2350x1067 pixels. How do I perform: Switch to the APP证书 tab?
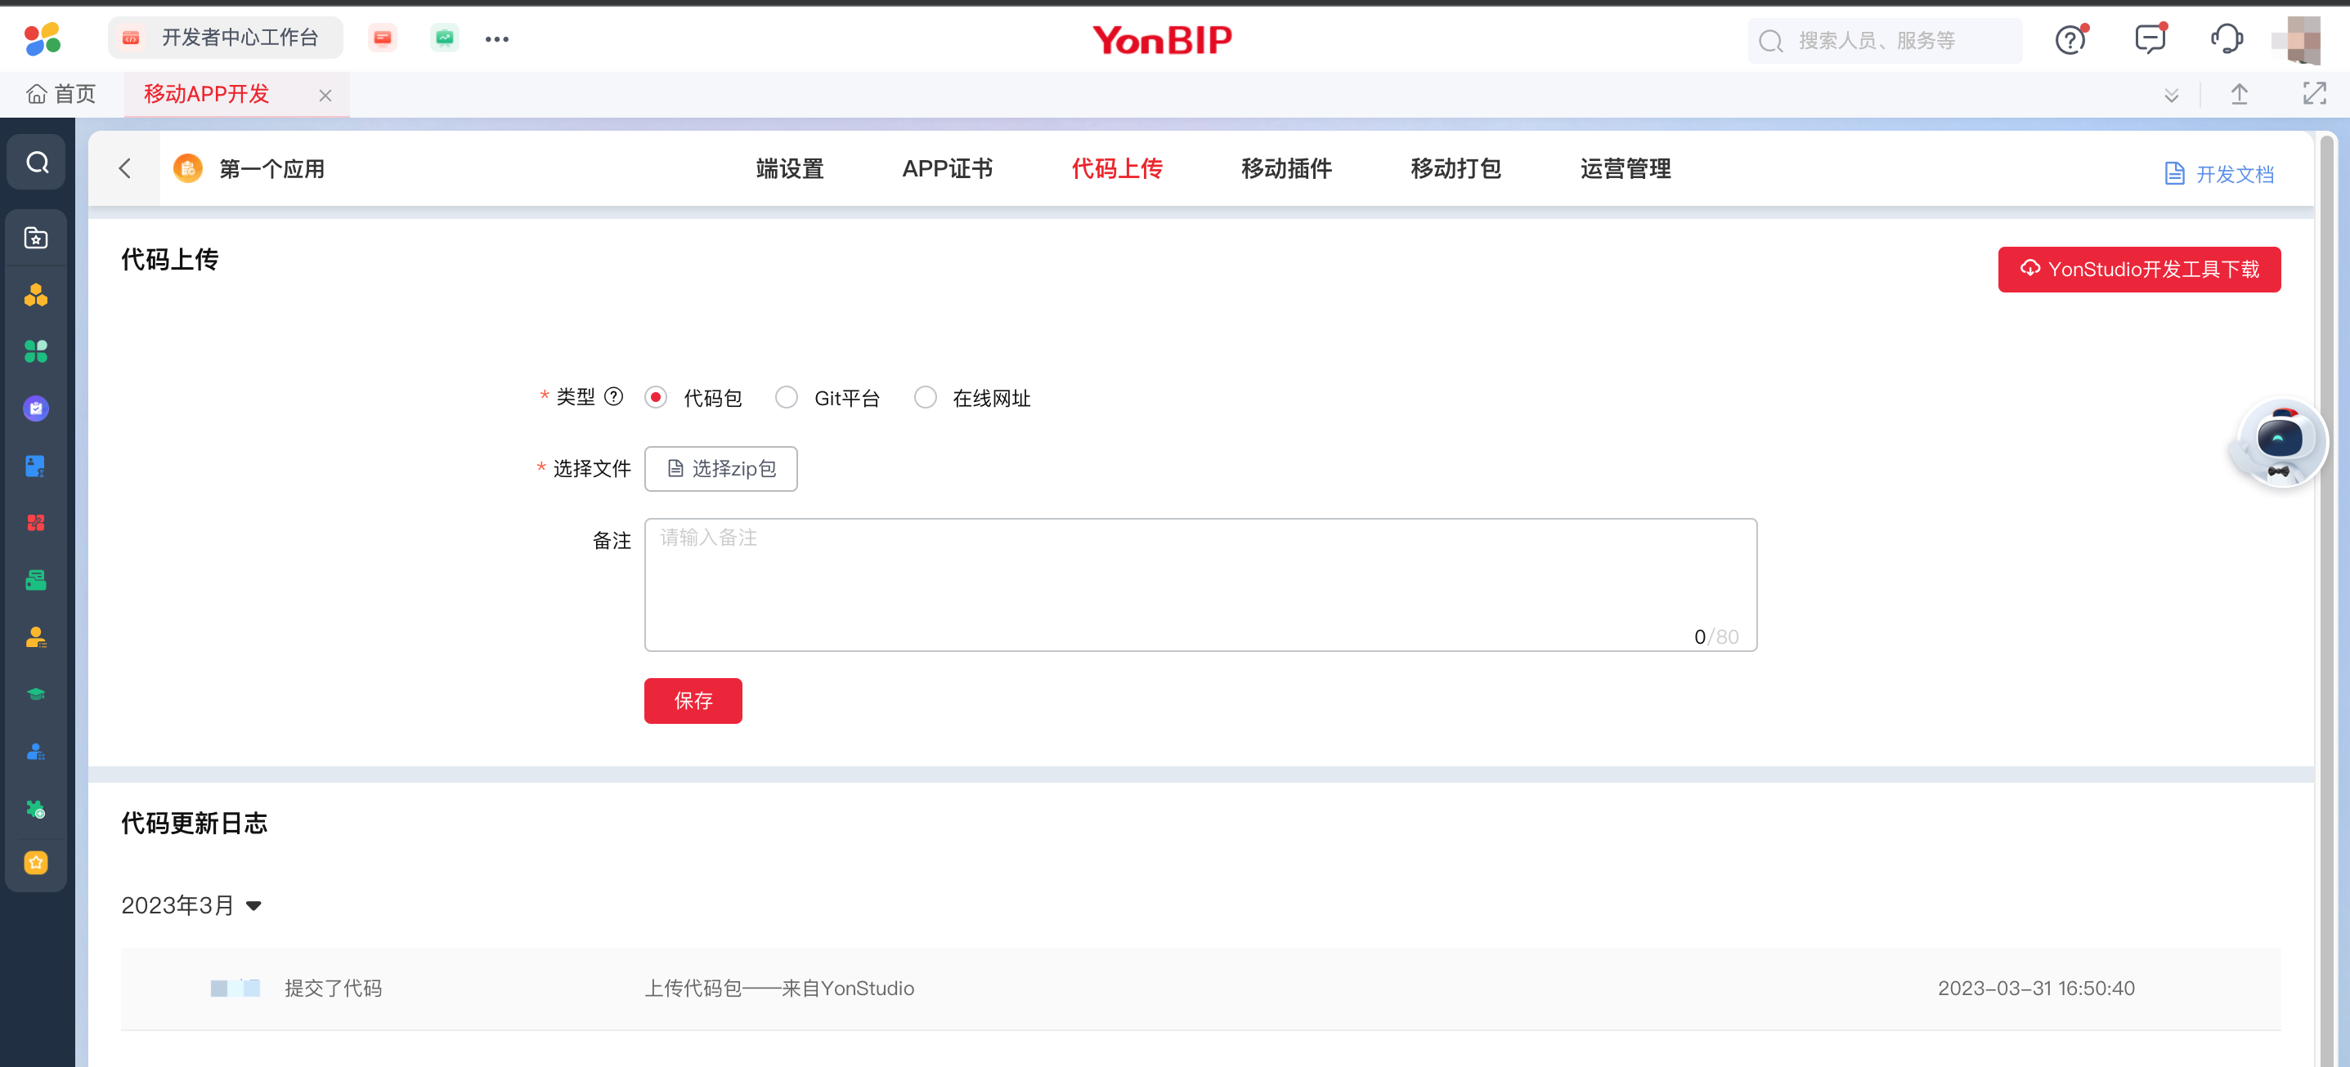pos(947,168)
